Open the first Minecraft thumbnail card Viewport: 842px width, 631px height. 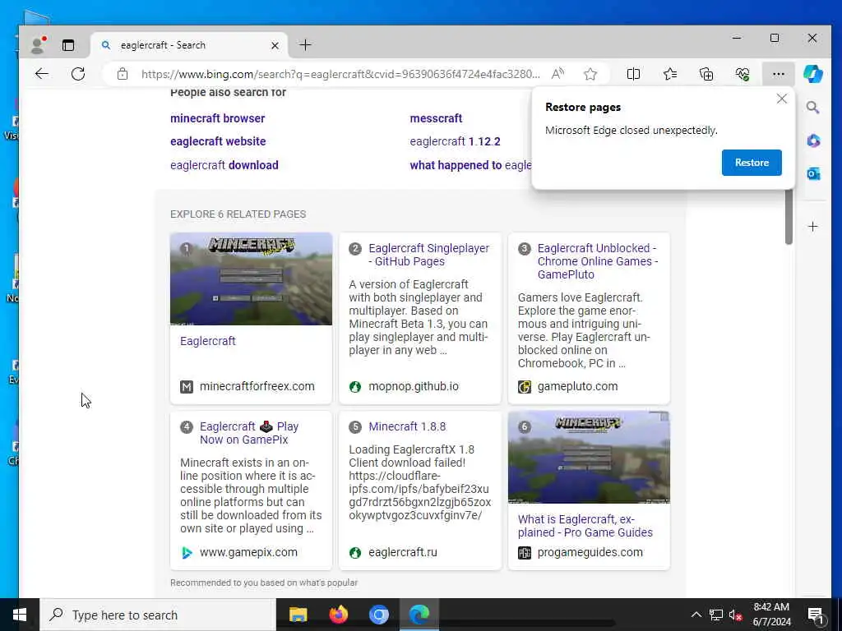coord(252,279)
